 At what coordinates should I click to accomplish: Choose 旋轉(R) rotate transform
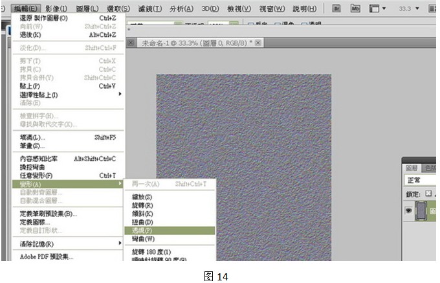(170, 205)
